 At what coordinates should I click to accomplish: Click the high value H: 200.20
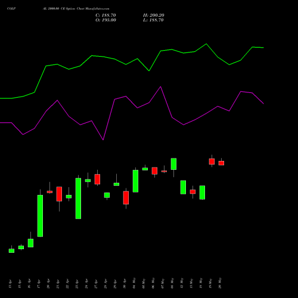[154, 15]
